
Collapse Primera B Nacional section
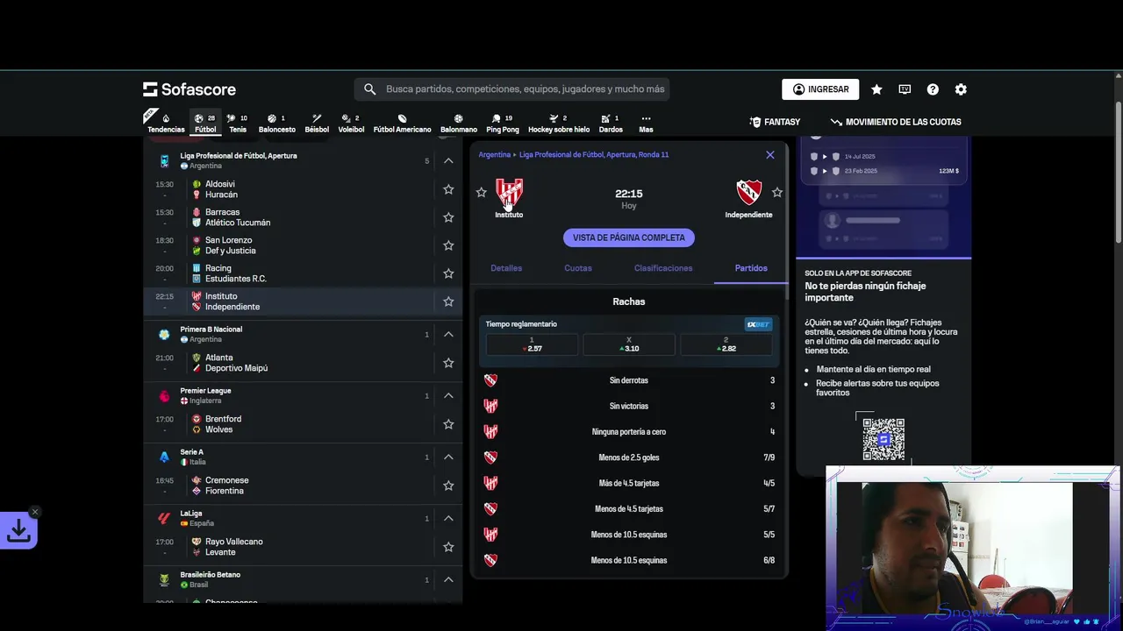coord(448,334)
